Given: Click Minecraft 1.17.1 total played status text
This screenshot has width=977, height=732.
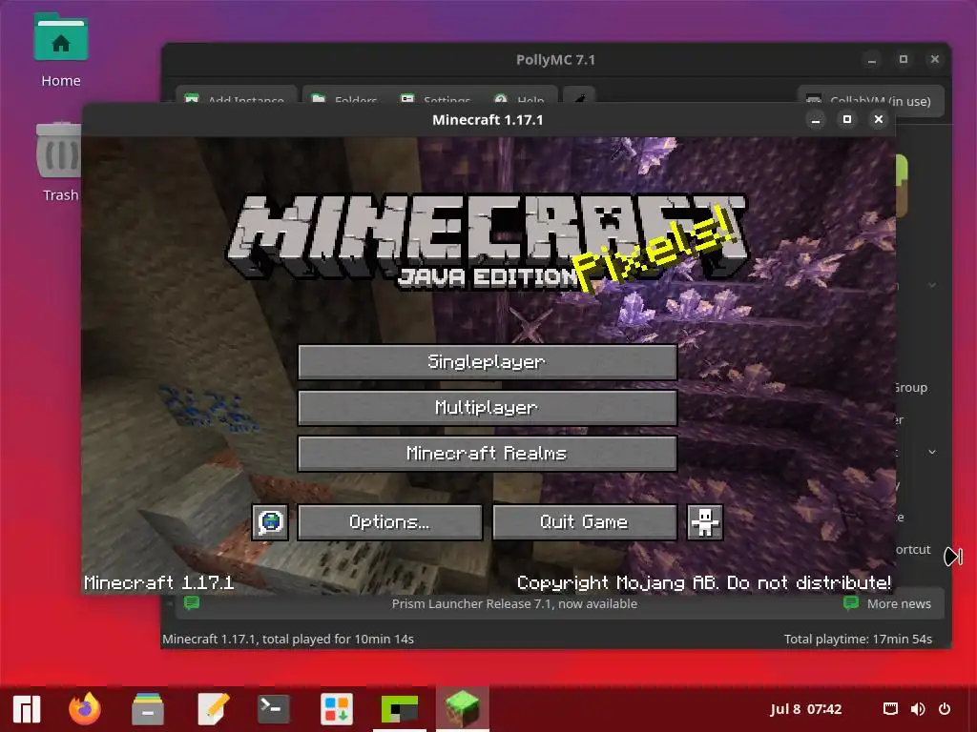Looking at the screenshot, I should coord(288,639).
